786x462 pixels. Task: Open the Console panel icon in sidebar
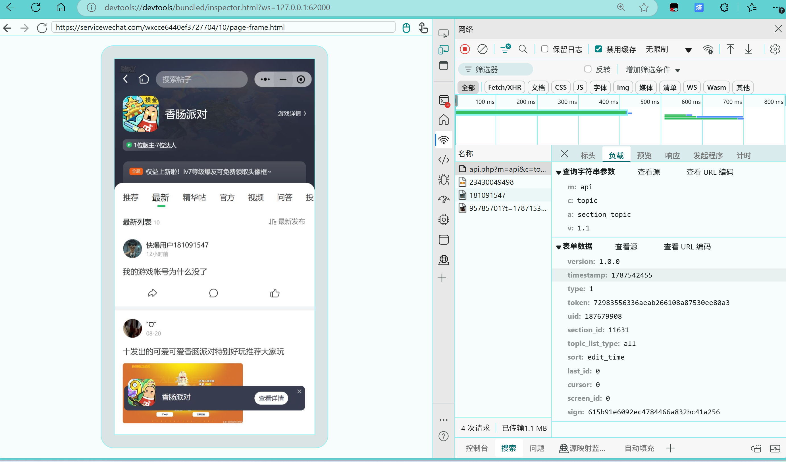click(x=444, y=100)
